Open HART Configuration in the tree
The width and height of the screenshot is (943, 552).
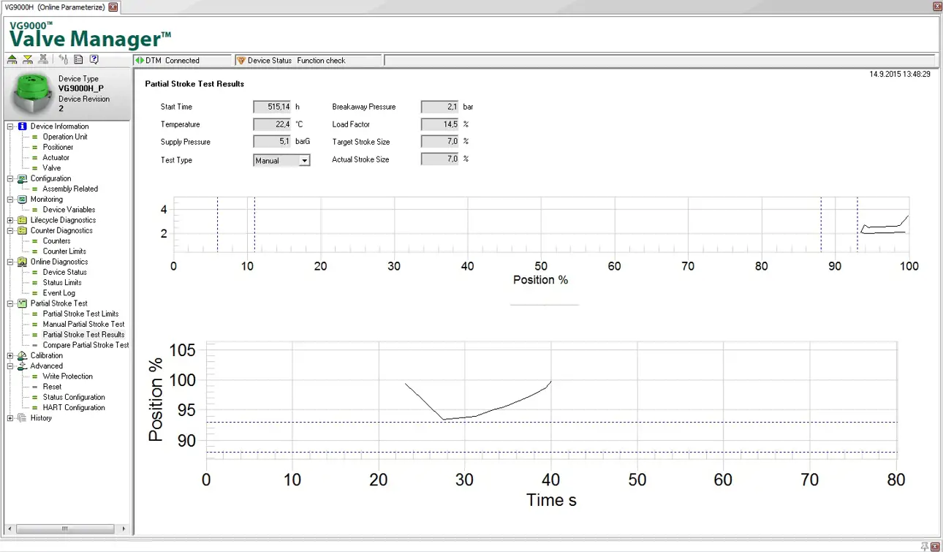(x=74, y=408)
